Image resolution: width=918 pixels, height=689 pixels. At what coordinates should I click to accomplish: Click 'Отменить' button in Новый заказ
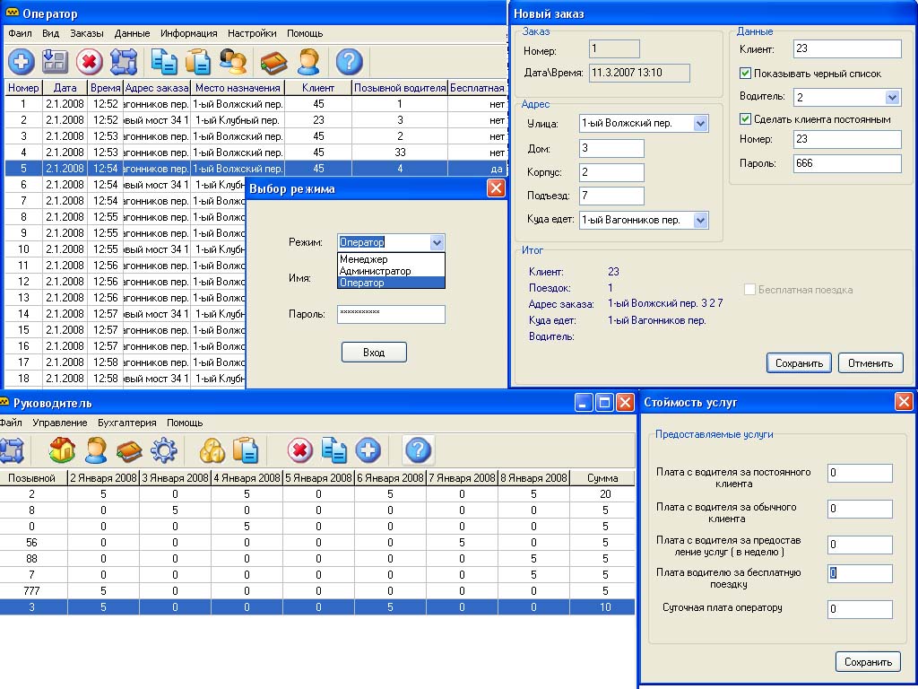[x=870, y=363]
